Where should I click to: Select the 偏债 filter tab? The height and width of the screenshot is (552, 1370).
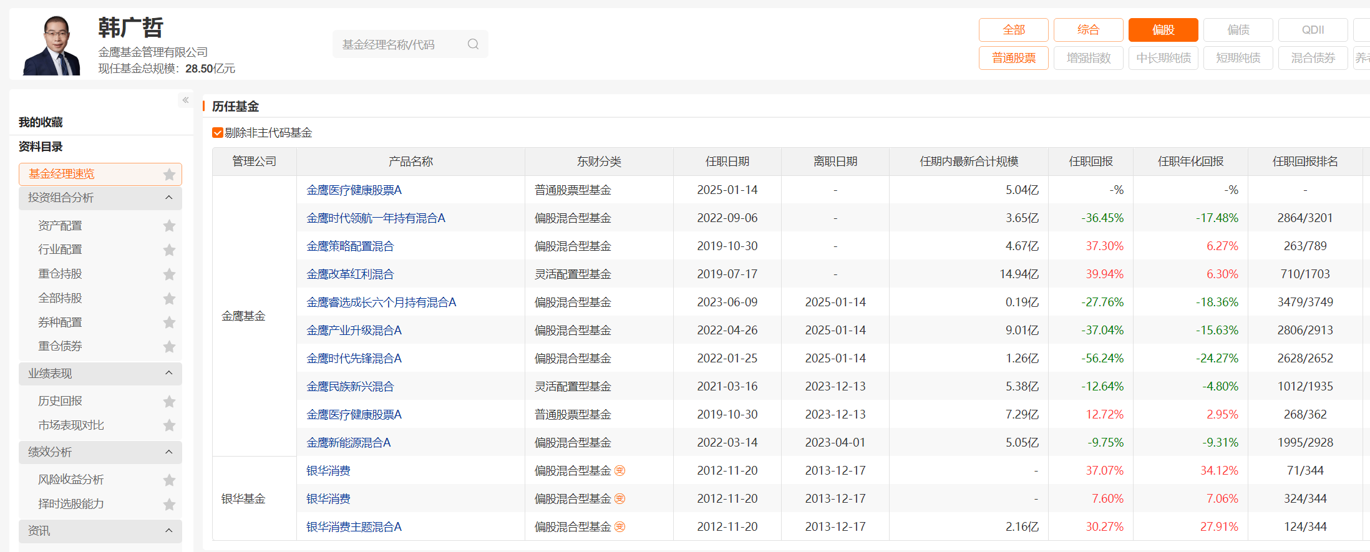pyautogui.click(x=1238, y=30)
